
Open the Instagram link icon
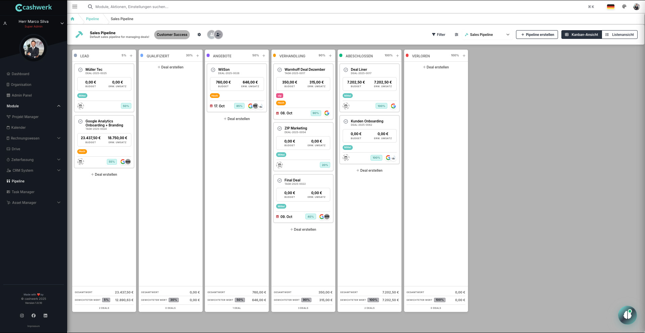22,316
